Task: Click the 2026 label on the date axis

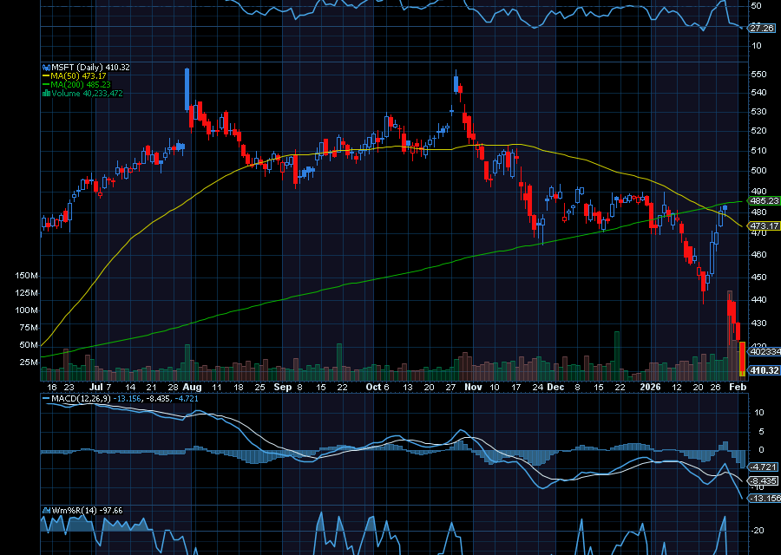Action: (x=653, y=388)
